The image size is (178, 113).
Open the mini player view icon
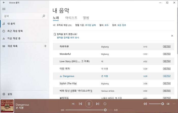(x=168, y=104)
